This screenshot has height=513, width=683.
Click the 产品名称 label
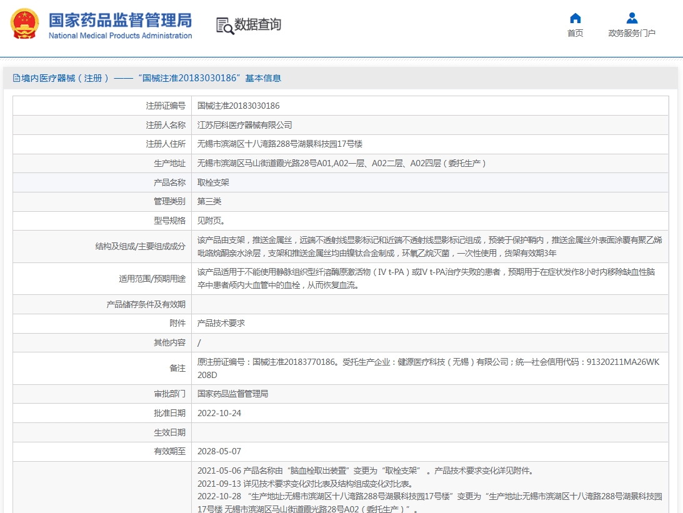(x=169, y=182)
